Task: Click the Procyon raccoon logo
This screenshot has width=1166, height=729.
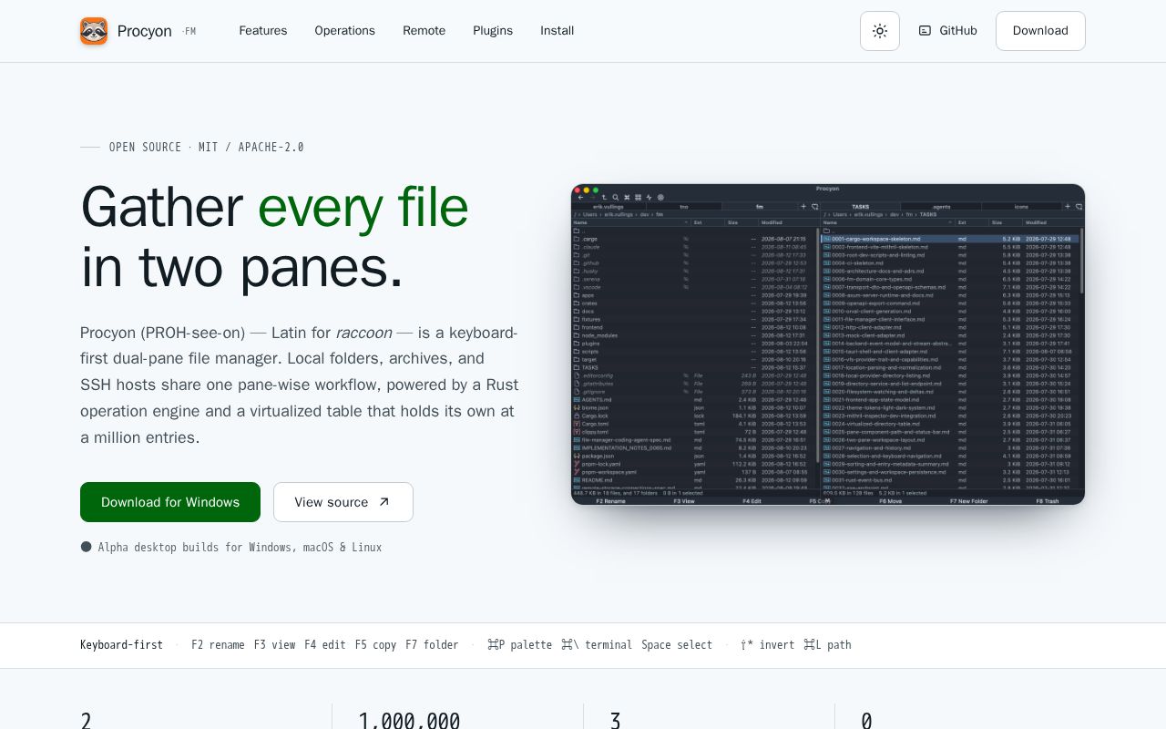Action: click(x=94, y=31)
